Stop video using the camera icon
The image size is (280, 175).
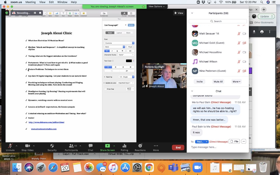(27, 146)
